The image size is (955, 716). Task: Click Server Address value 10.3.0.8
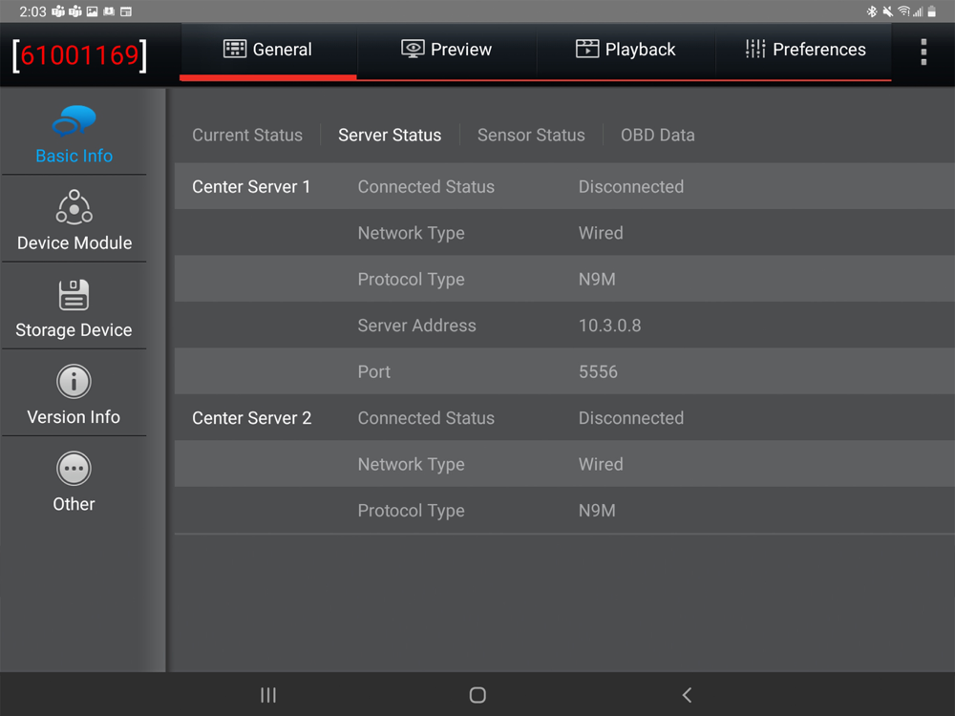click(x=609, y=326)
